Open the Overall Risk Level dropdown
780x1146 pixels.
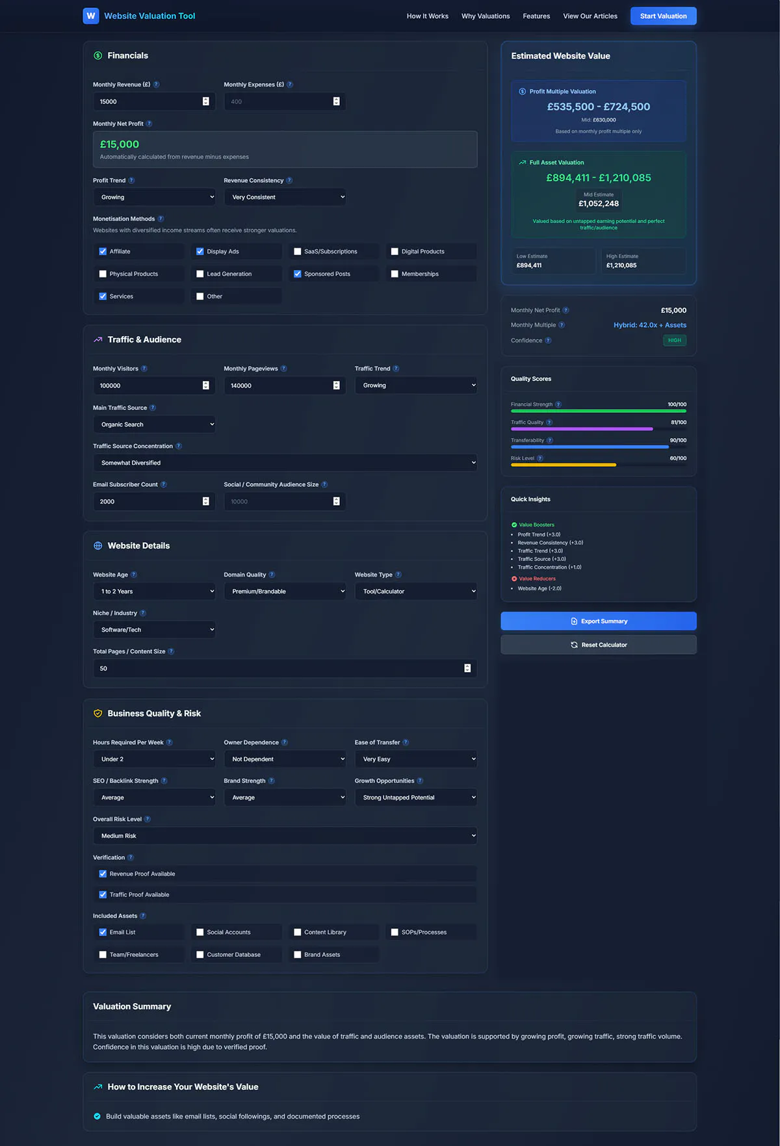click(285, 836)
